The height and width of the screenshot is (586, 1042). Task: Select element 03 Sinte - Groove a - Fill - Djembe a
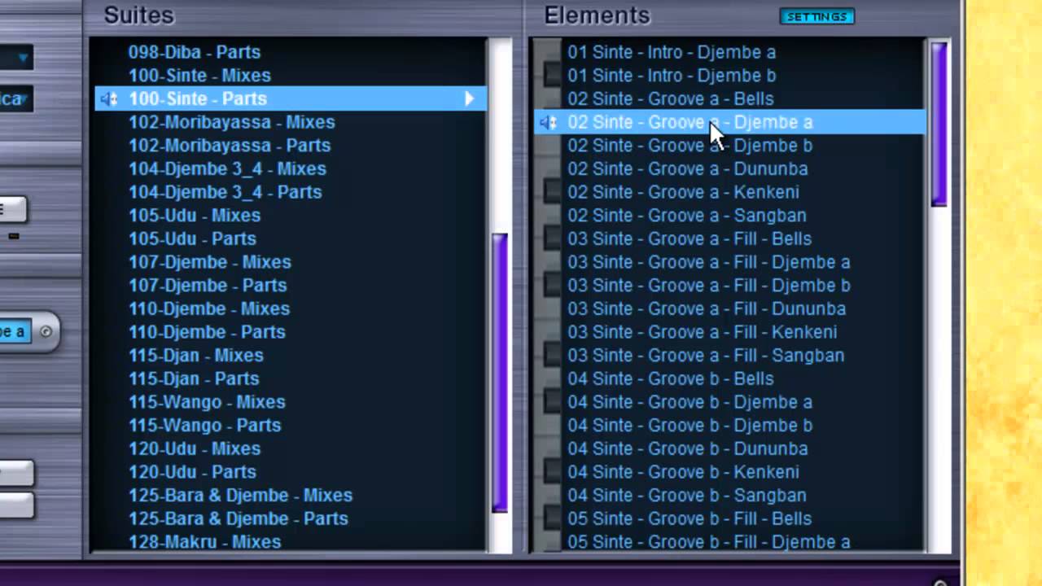point(709,262)
